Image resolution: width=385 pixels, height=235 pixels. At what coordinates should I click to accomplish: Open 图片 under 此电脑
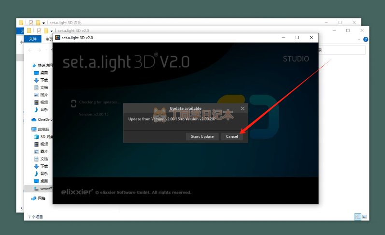[41, 151]
